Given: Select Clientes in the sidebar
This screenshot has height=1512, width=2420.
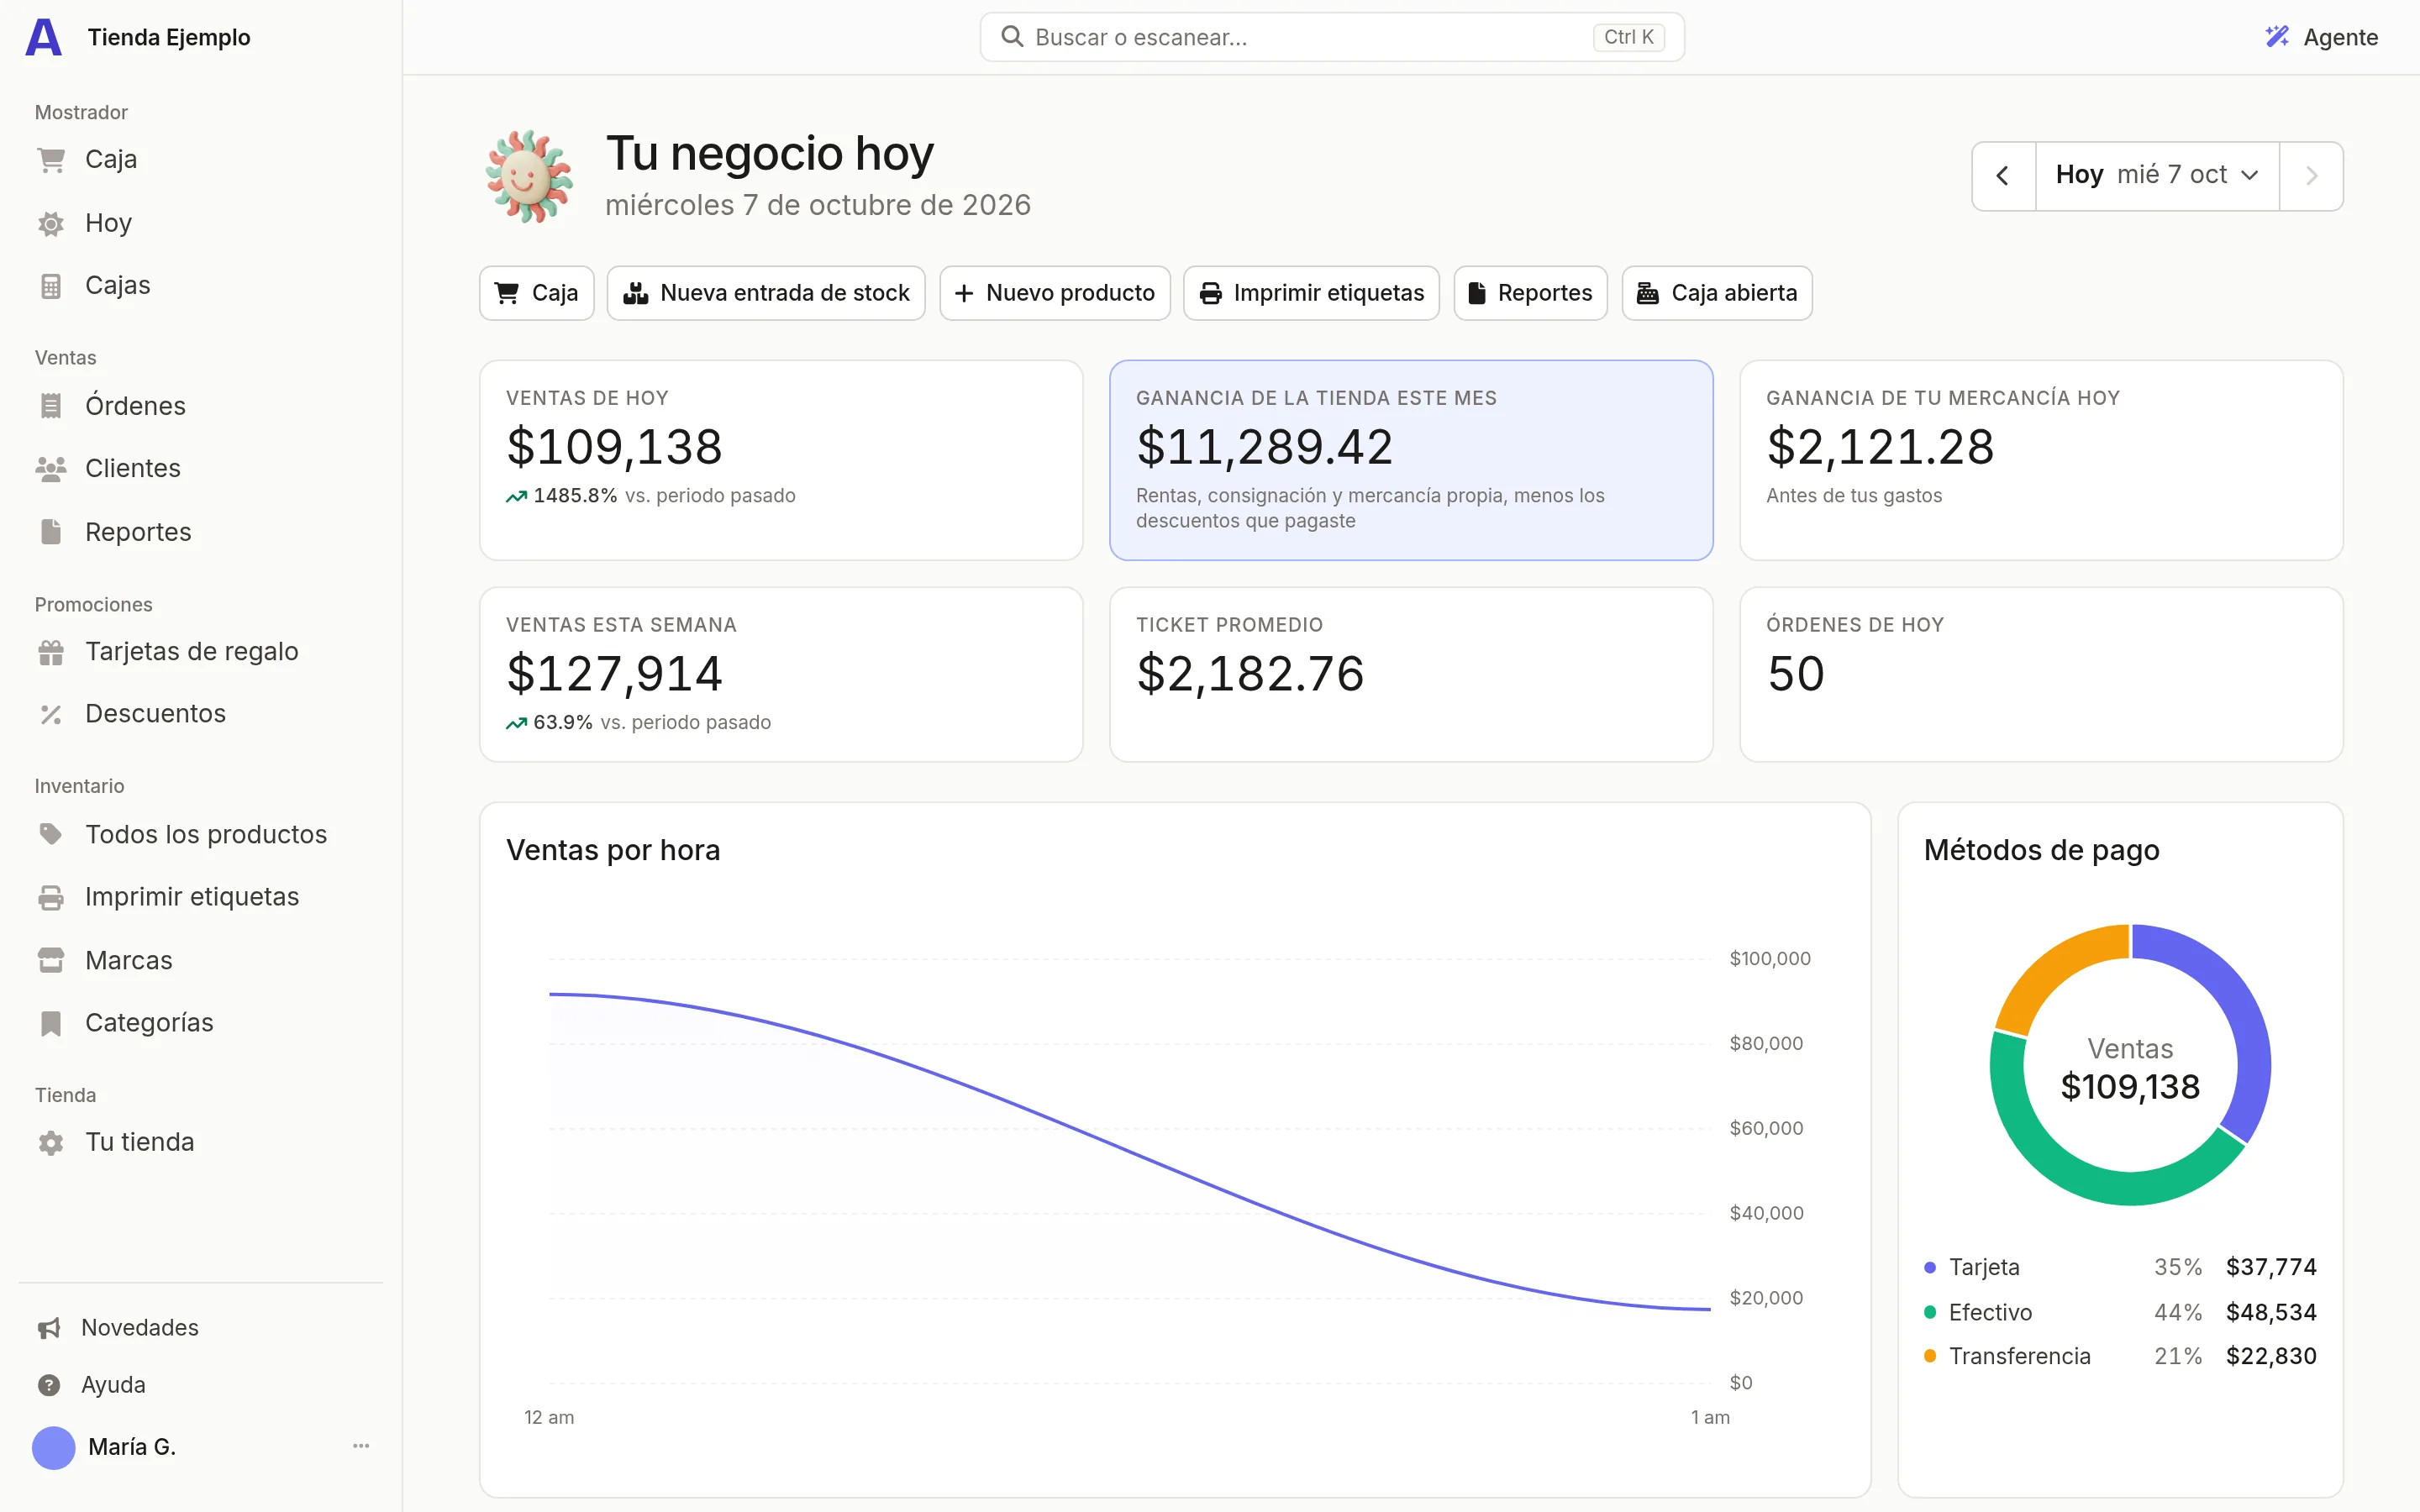Looking at the screenshot, I should (133, 468).
